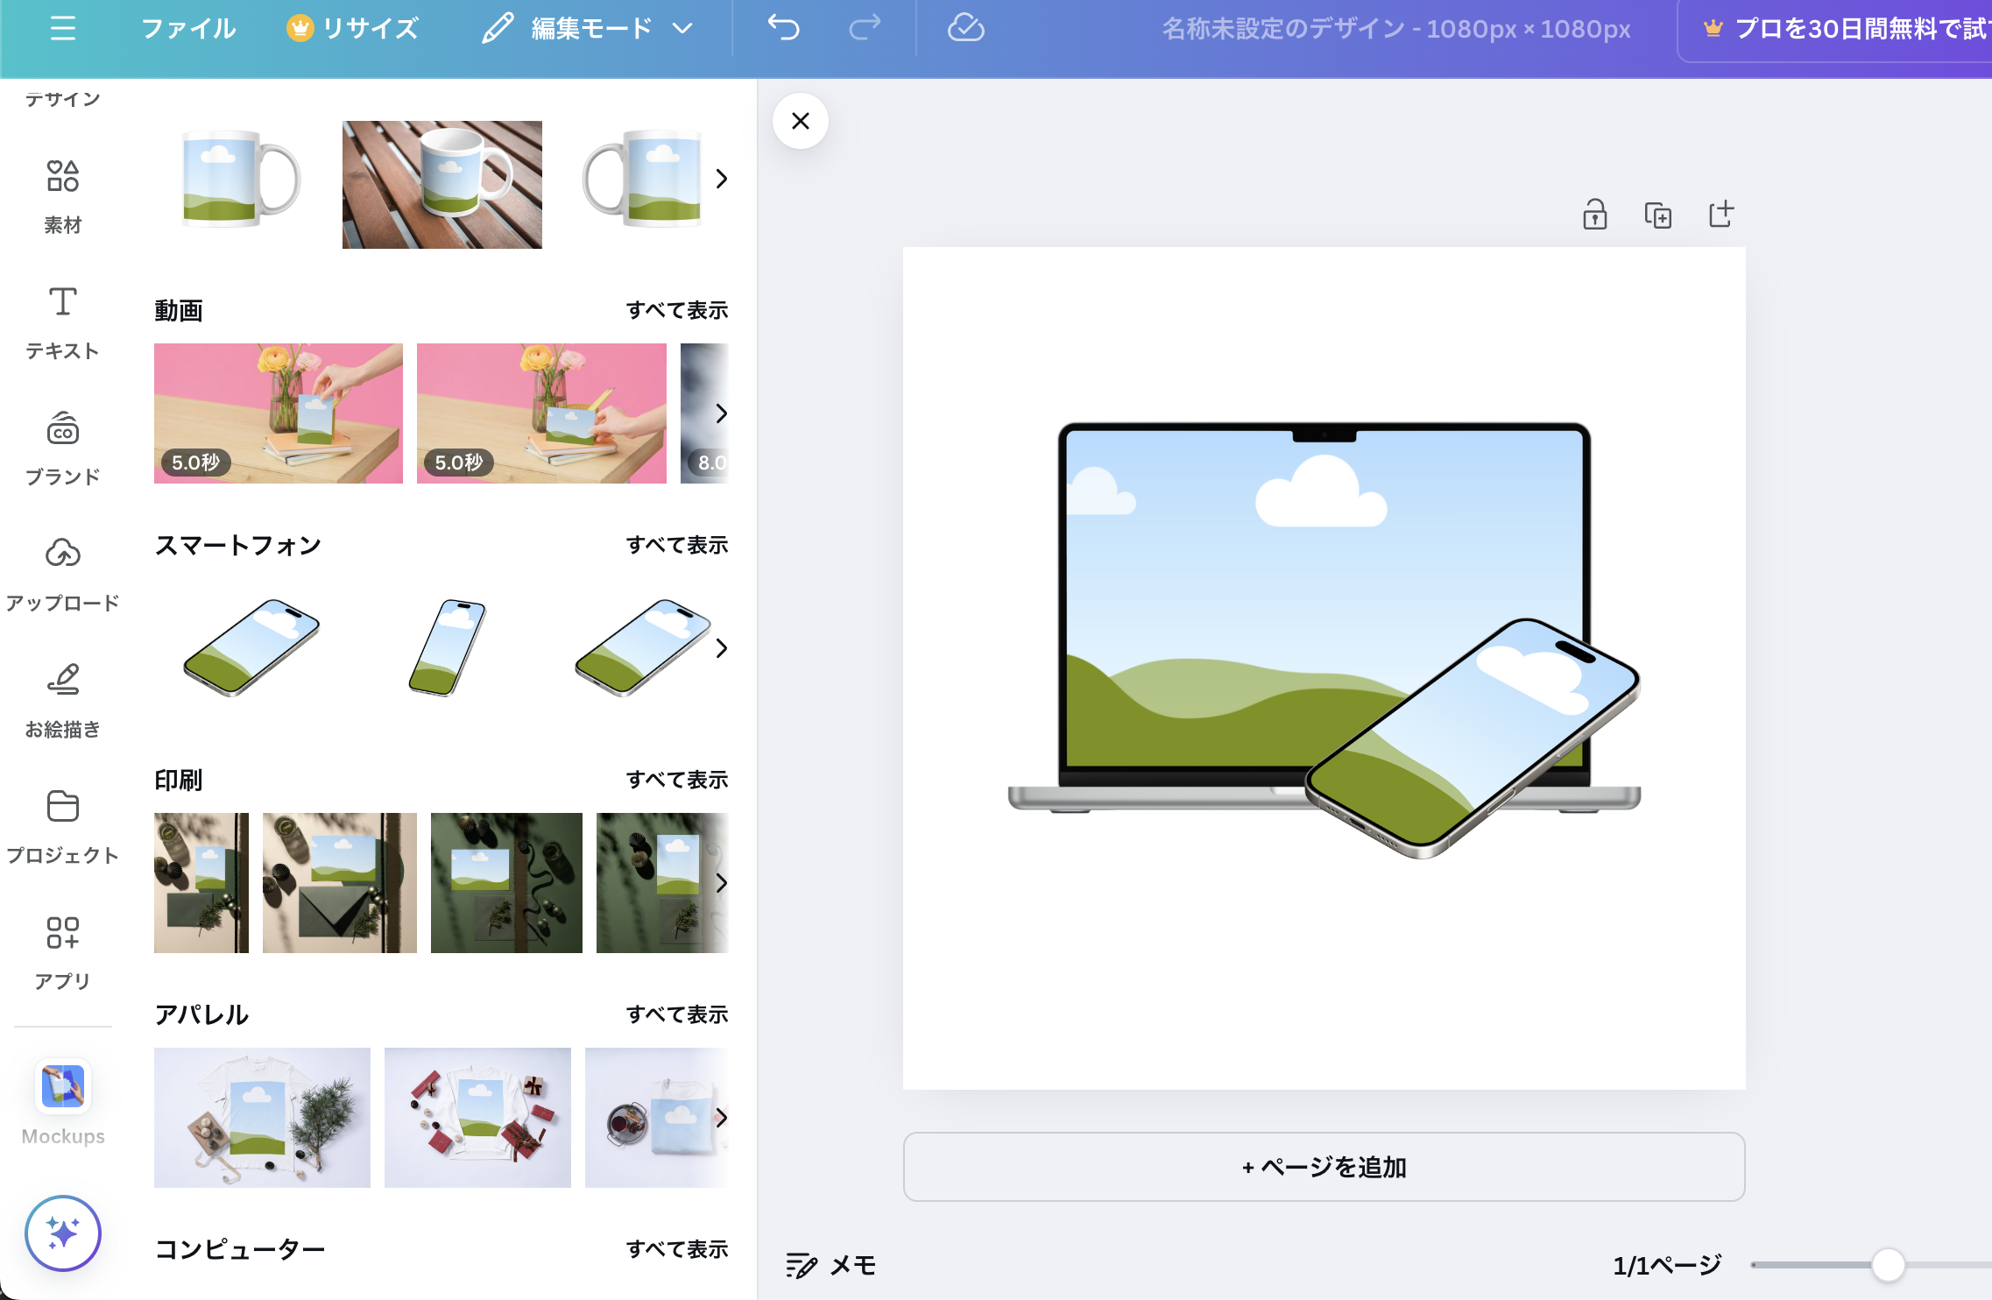This screenshot has height=1300, width=1992.
Task: Select the mug on wooden table mockup
Action: click(x=441, y=185)
